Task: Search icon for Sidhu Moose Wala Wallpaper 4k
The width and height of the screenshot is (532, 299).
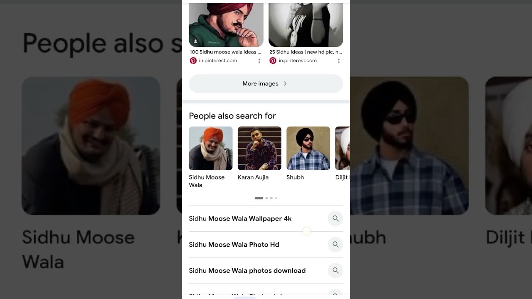Action: (335, 218)
